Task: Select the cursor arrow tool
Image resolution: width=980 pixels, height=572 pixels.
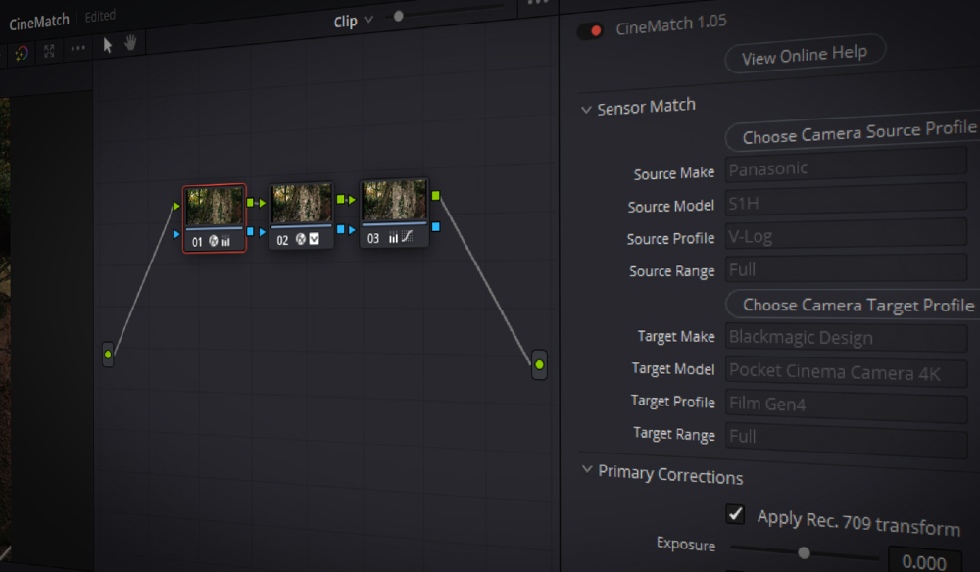Action: (x=108, y=44)
